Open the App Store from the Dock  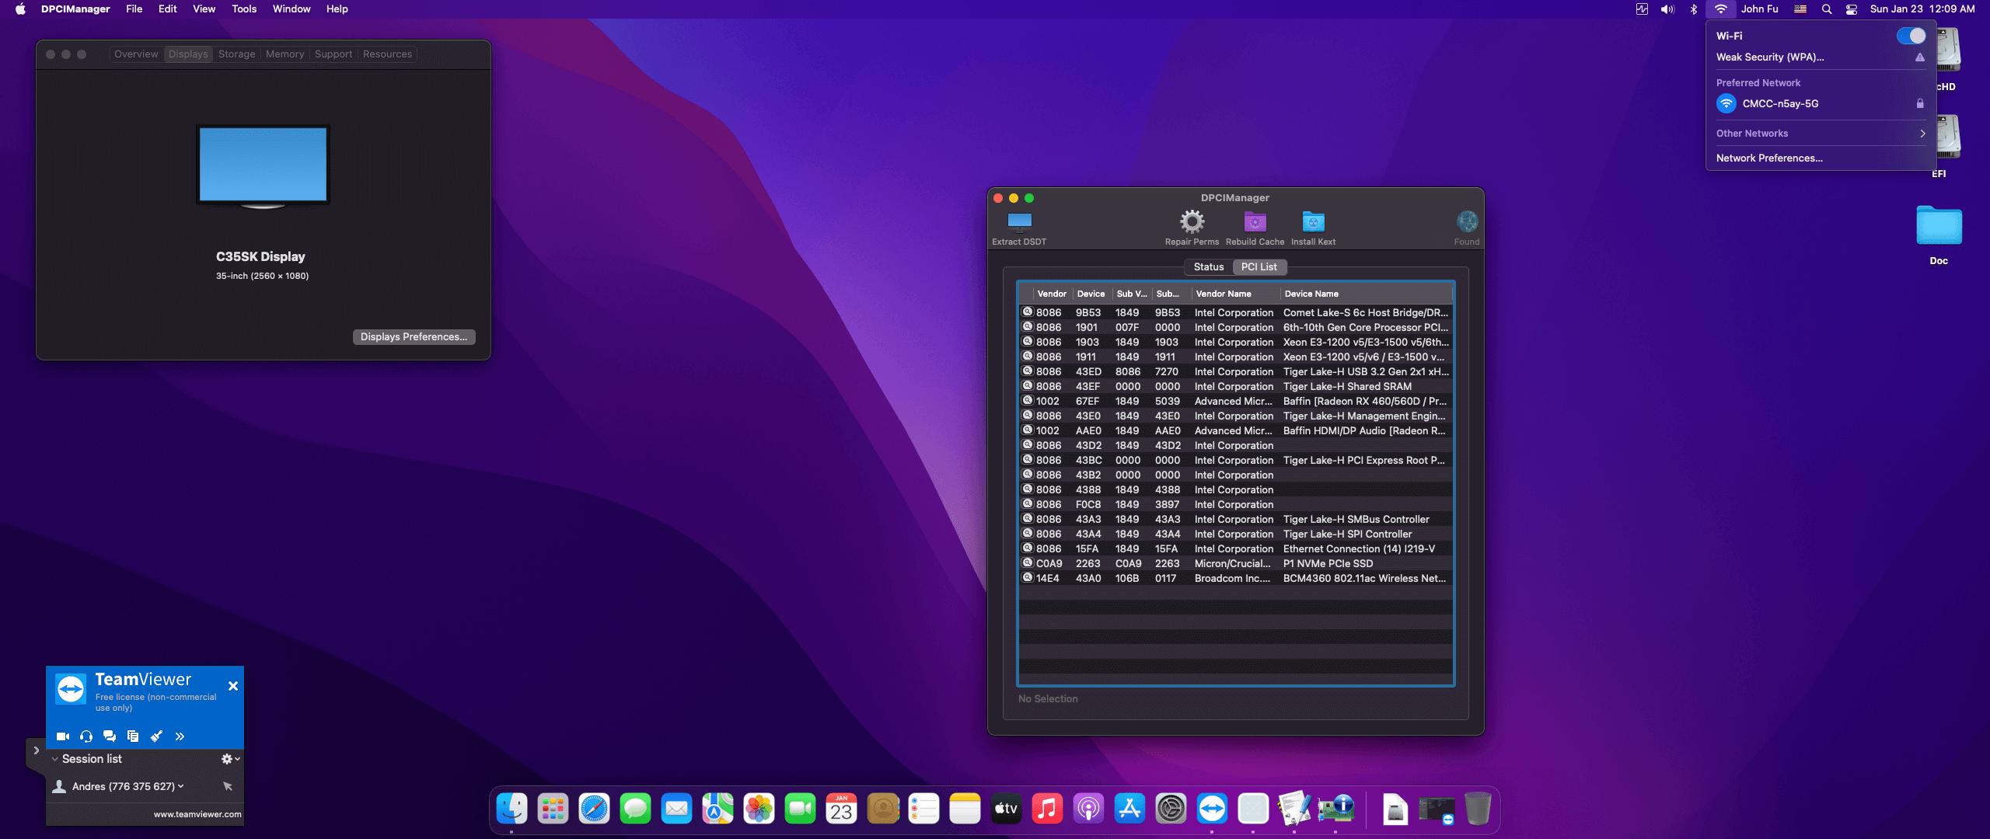(x=1129, y=809)
